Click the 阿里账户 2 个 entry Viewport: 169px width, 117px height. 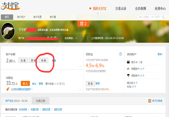coord(138,69)
